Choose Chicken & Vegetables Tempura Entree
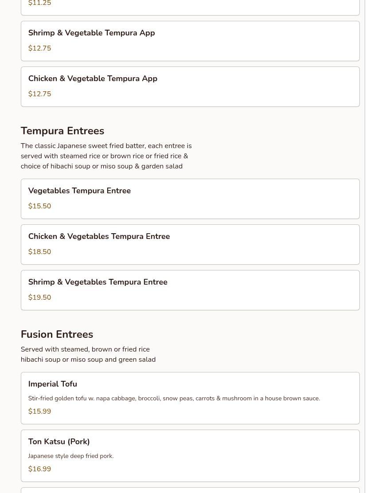The height and width of the screenshot is (493, 374). point(190,244)
